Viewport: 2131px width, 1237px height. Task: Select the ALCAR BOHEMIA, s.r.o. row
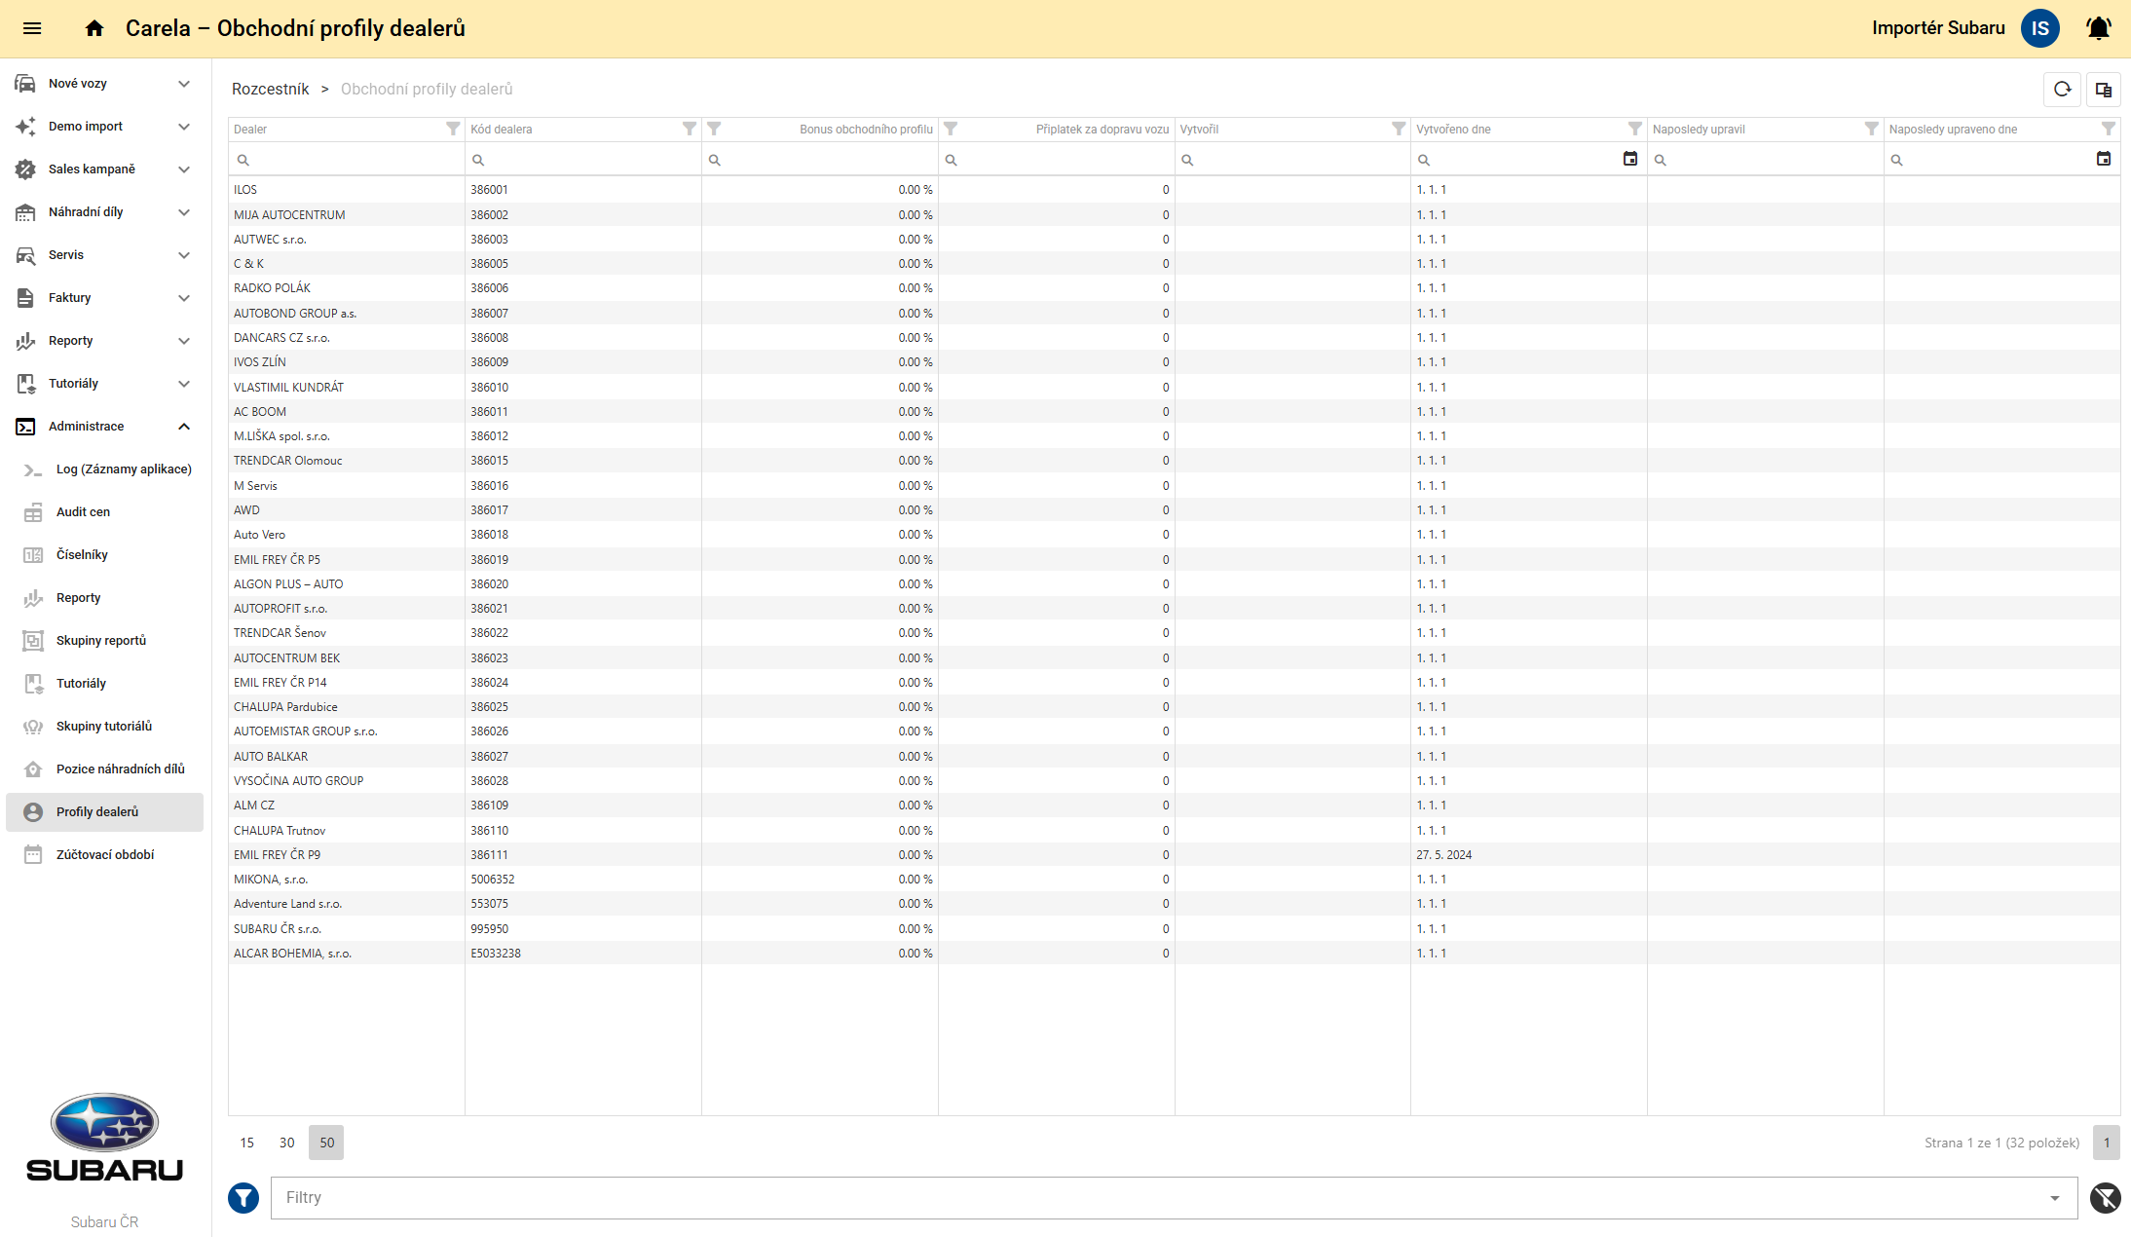point(1175,954)
